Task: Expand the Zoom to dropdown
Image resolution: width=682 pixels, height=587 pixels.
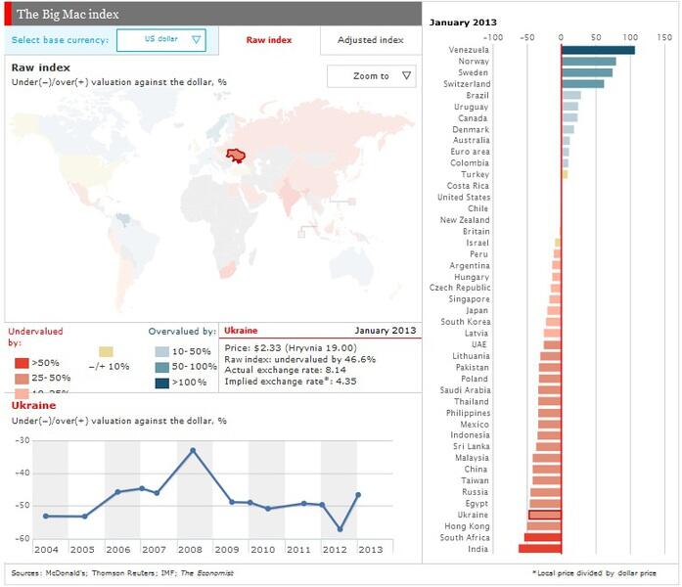Action: (x=372, y=76)
